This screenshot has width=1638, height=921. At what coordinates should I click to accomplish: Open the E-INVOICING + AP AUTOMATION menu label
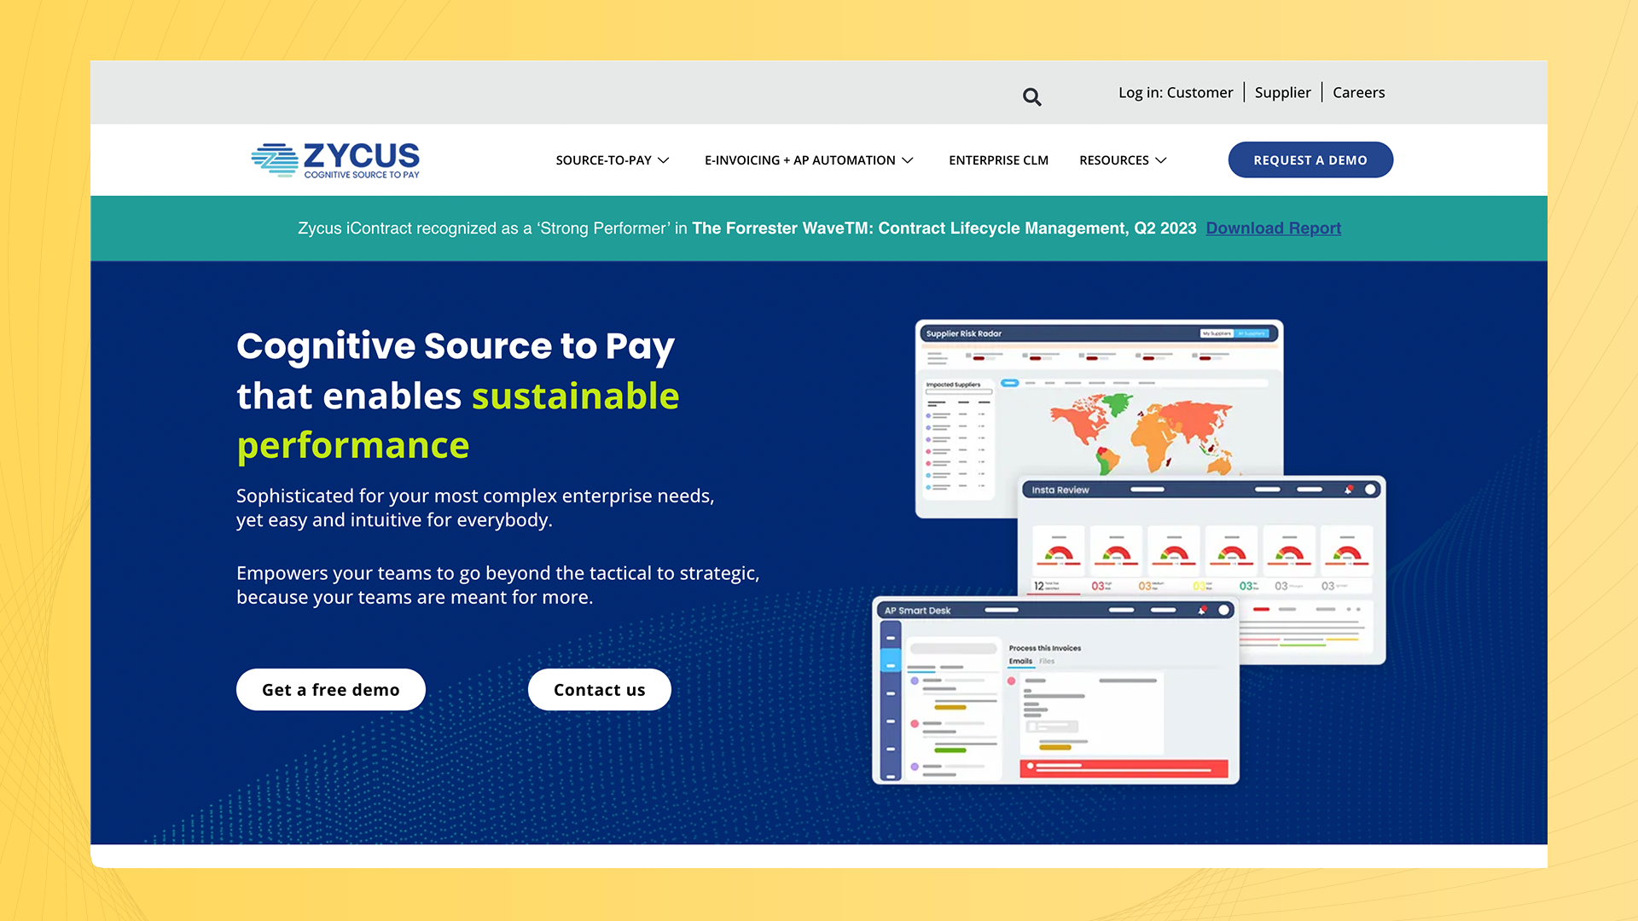pyautogui.click(x=799, y=160)
